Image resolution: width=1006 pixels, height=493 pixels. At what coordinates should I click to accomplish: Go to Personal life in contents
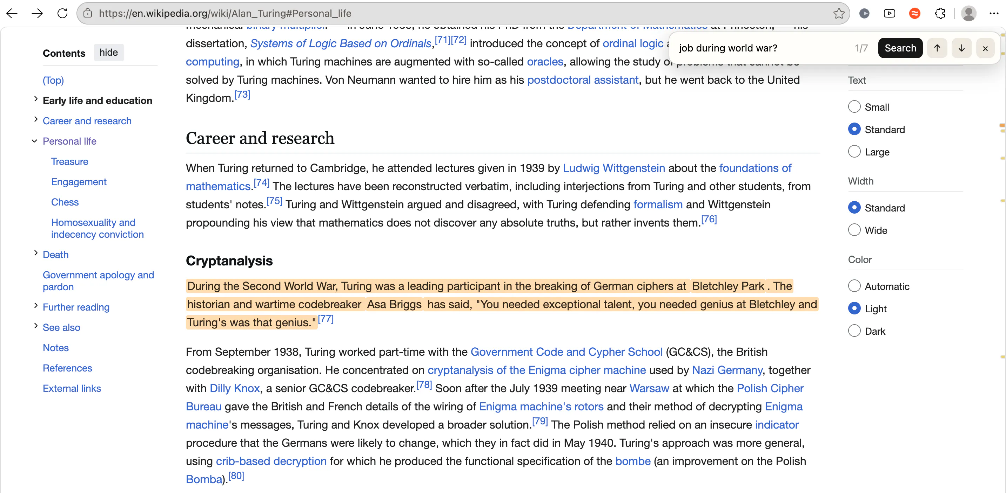(x=69, y=141)
